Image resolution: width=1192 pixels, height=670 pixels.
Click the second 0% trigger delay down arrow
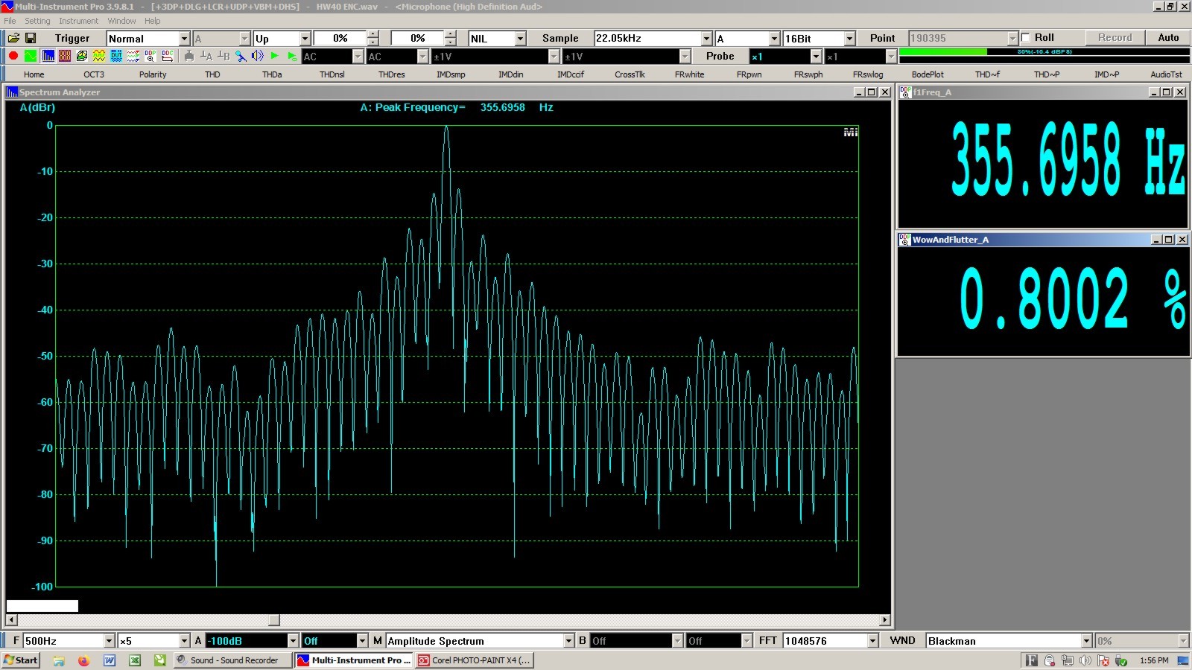click(450, 42)
